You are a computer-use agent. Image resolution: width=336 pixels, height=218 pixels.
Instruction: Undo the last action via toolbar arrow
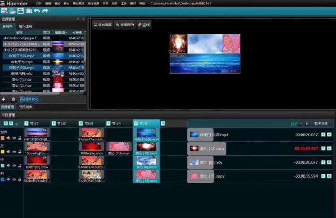pyautogui.click(x=37, y=11)
